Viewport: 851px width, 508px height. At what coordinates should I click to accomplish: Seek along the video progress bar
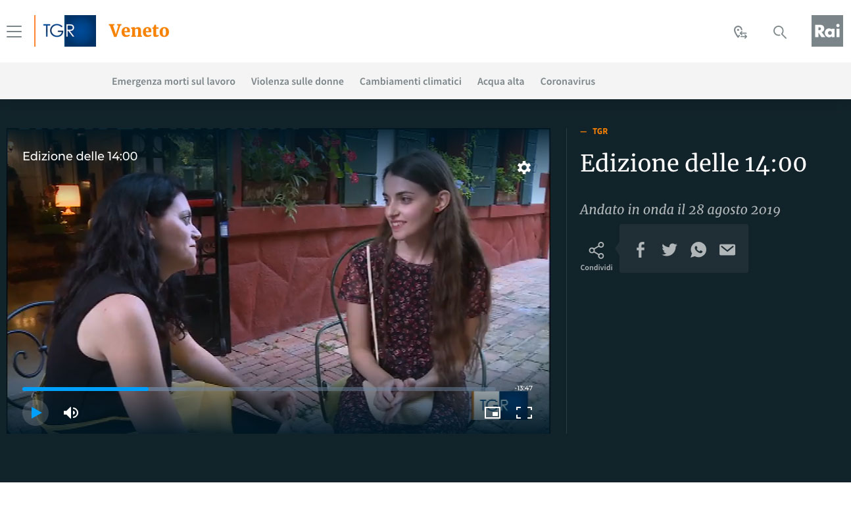[263, 389]
